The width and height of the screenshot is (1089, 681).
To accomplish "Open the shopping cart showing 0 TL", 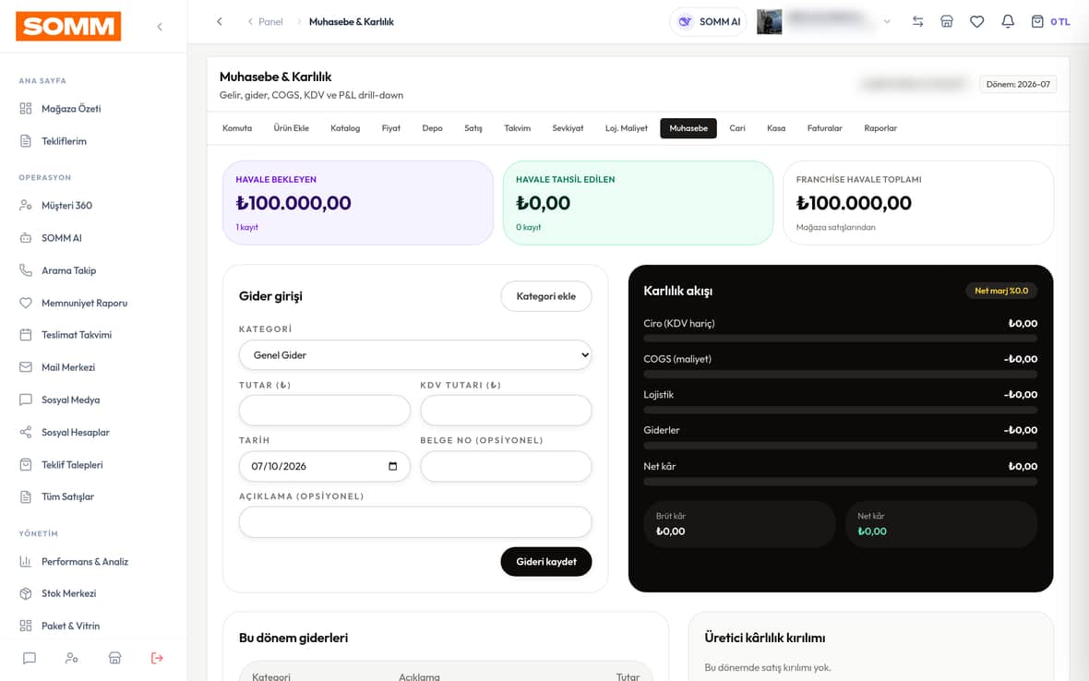I will point(1050,21).
